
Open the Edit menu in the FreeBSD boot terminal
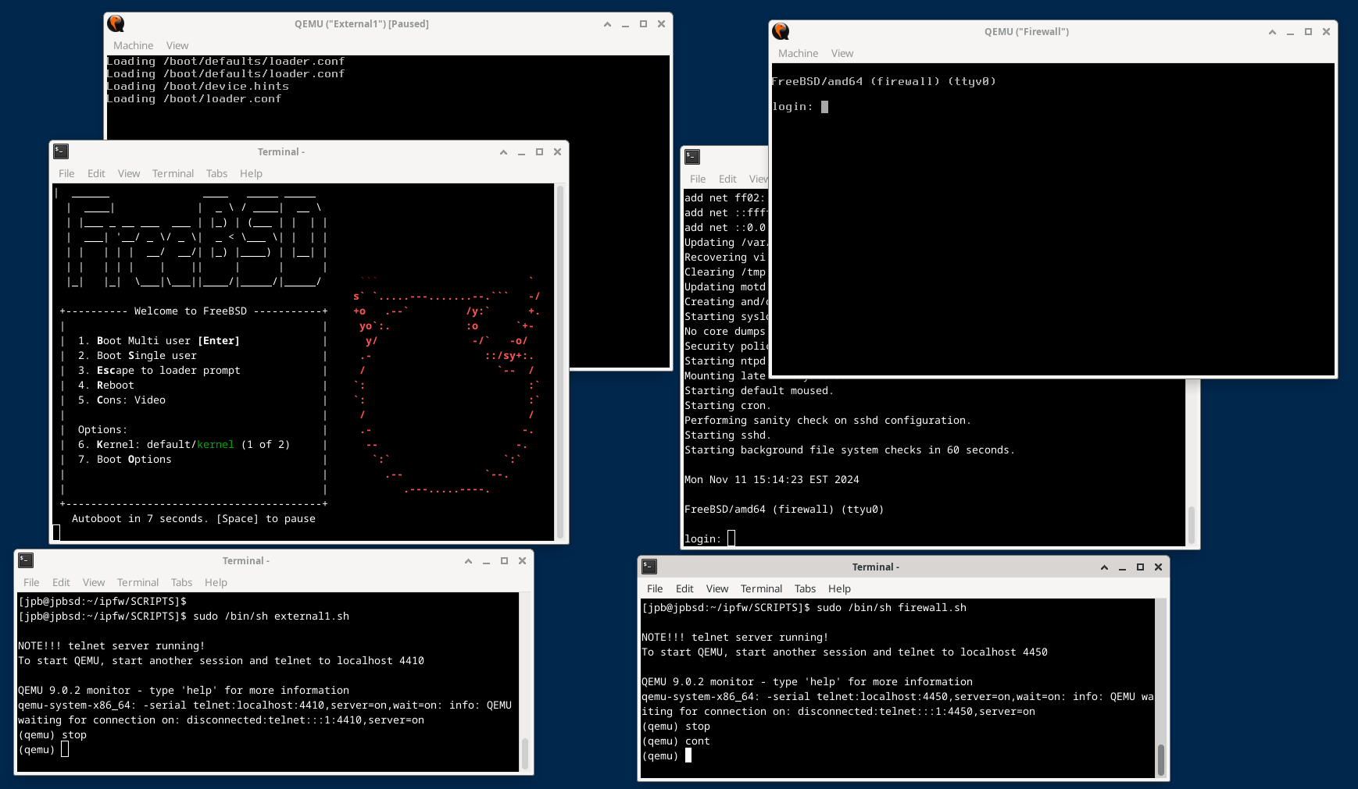(x=96, y=173)
